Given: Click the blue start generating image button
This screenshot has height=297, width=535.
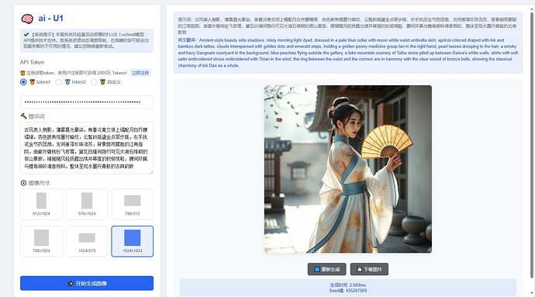Looking at the screenshot, I should [87, 283].
